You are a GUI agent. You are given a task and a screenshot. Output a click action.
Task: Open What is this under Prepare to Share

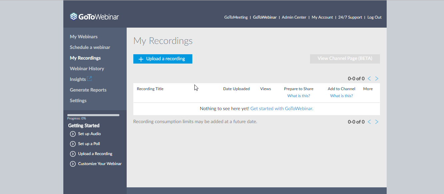[299, 96]
